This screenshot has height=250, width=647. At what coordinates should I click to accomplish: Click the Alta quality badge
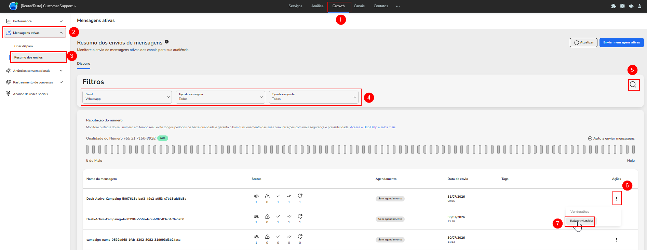pyautogui.click(x=163, y=138)
